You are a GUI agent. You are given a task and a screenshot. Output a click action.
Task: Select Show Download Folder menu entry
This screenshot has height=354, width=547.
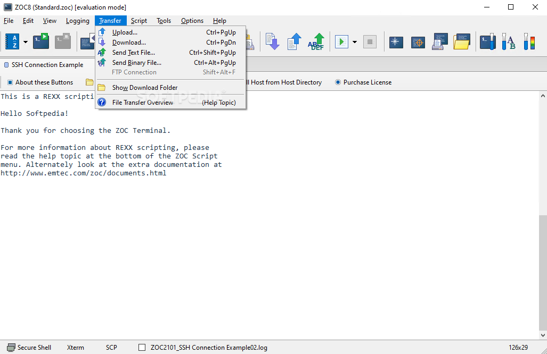tap(170, 88)
